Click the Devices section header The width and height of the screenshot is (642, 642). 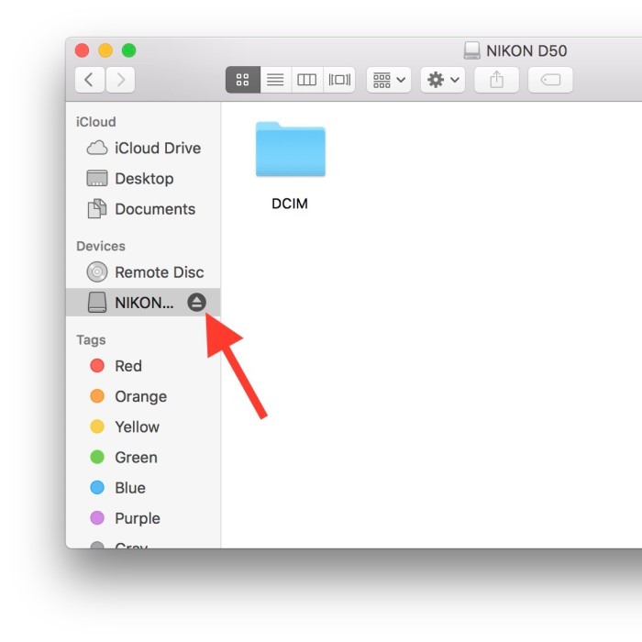point(101,246)
